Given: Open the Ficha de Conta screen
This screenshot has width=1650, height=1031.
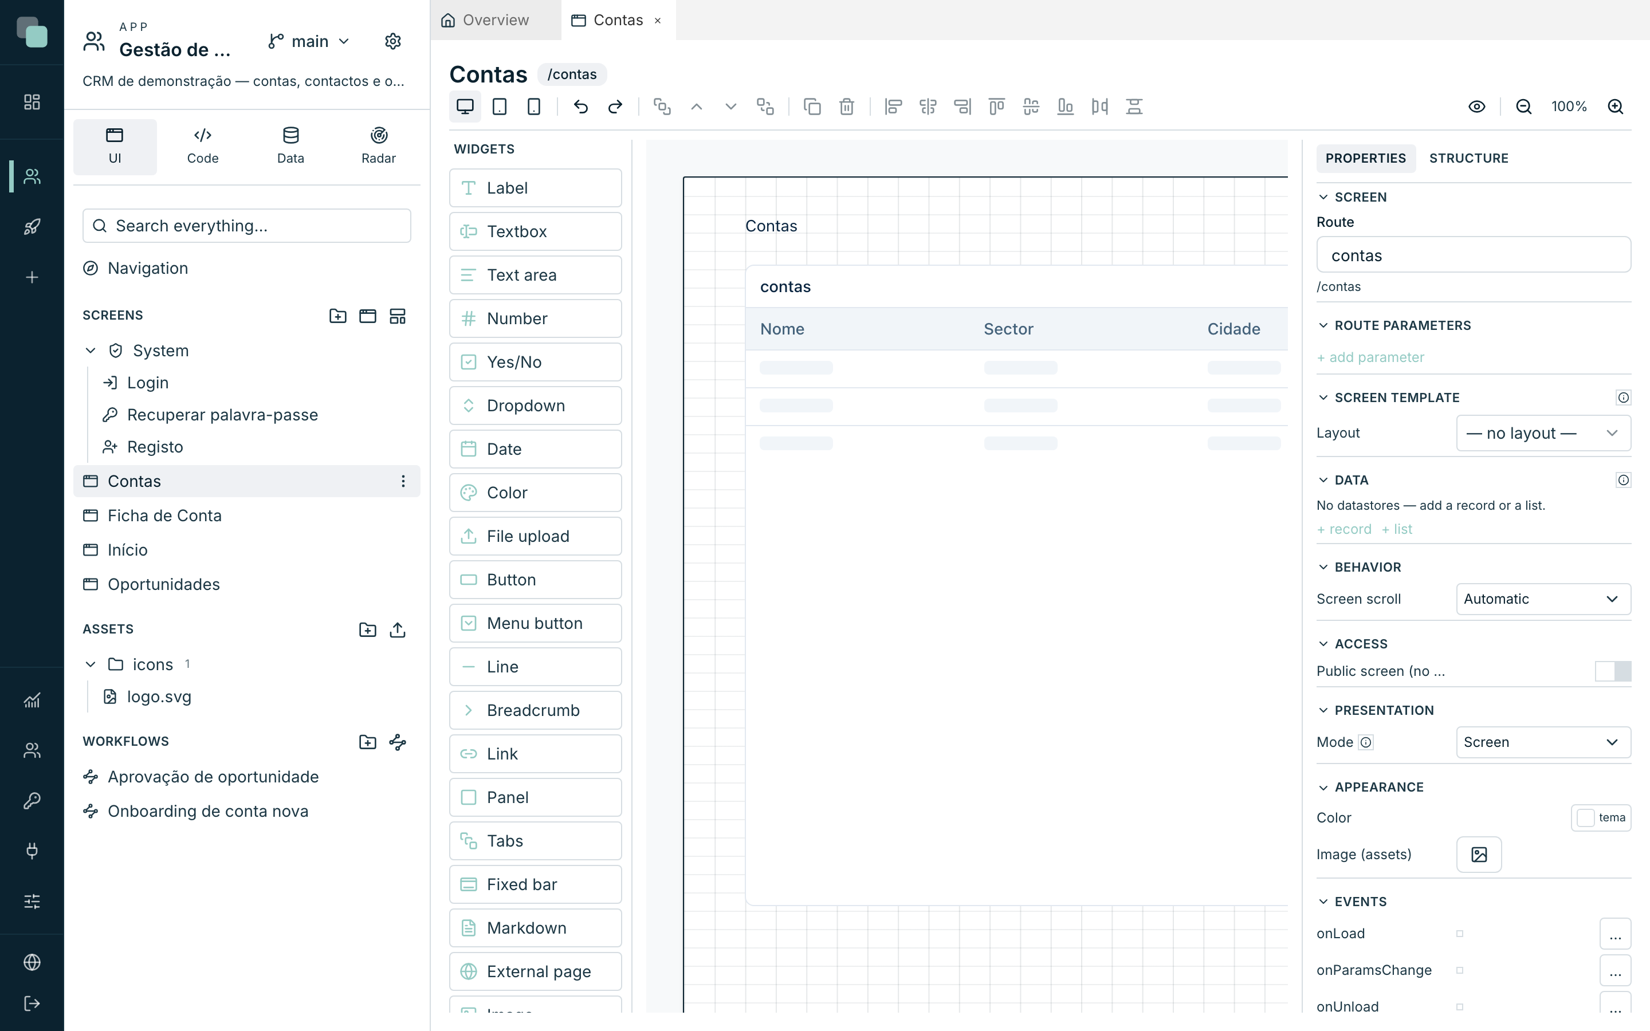Looking at the screenshot, I should [x=247, y=515].
